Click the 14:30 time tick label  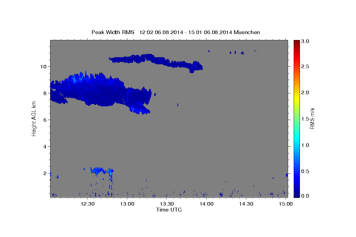(246, 204)
